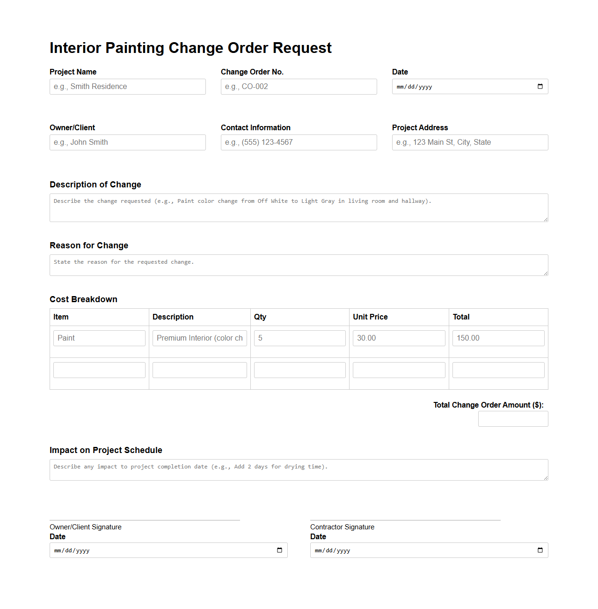Select the Contact Information field
This screenshot has width=598, height=609.
pos(299,142)
